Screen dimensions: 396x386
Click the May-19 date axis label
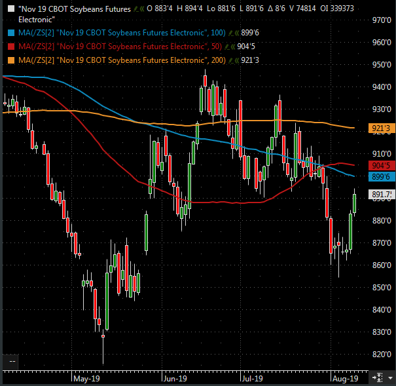point(86,379)
